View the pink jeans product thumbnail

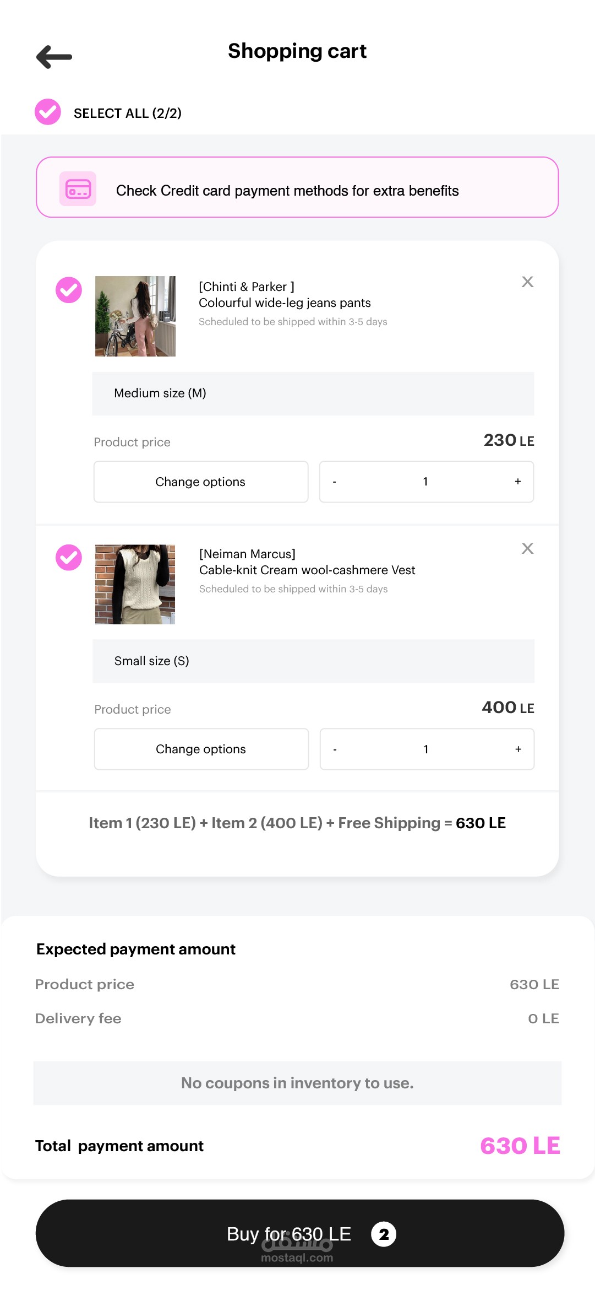click(x=135, y=316)
